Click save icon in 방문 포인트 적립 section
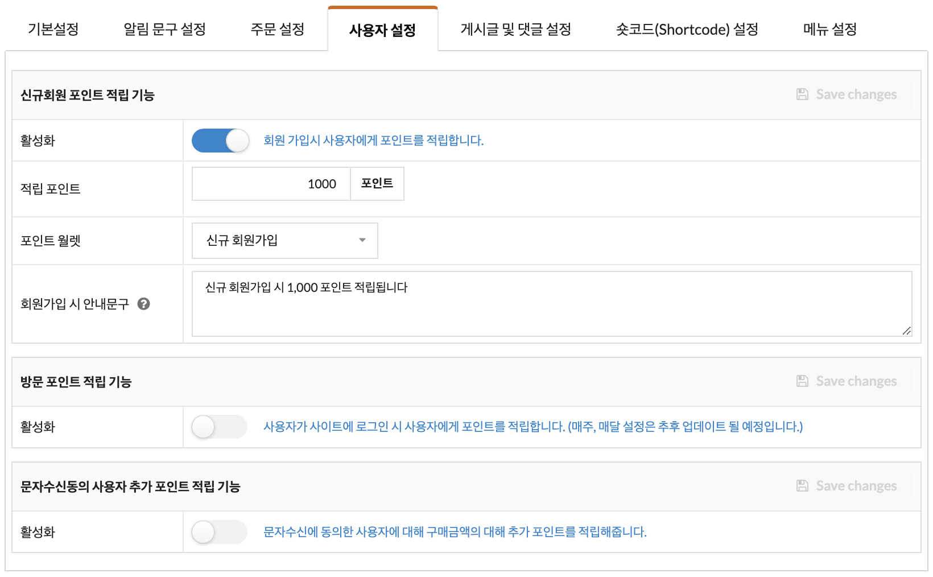933x577 pixels. (802, 381)
